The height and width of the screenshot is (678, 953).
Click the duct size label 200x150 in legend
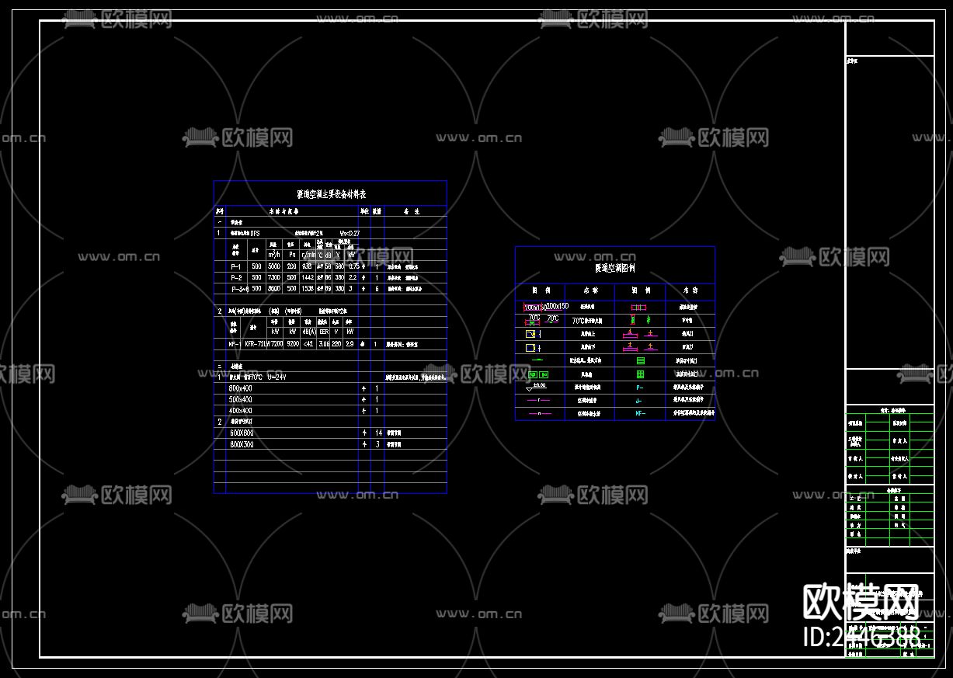tap(557, 307)
